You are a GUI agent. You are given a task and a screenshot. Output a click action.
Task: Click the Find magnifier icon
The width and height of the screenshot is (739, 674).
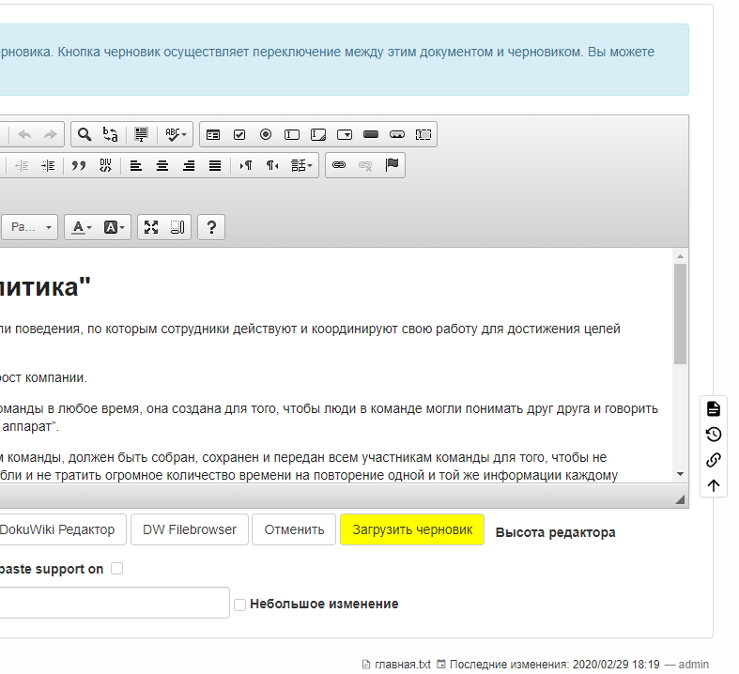[x=85, y=134]
